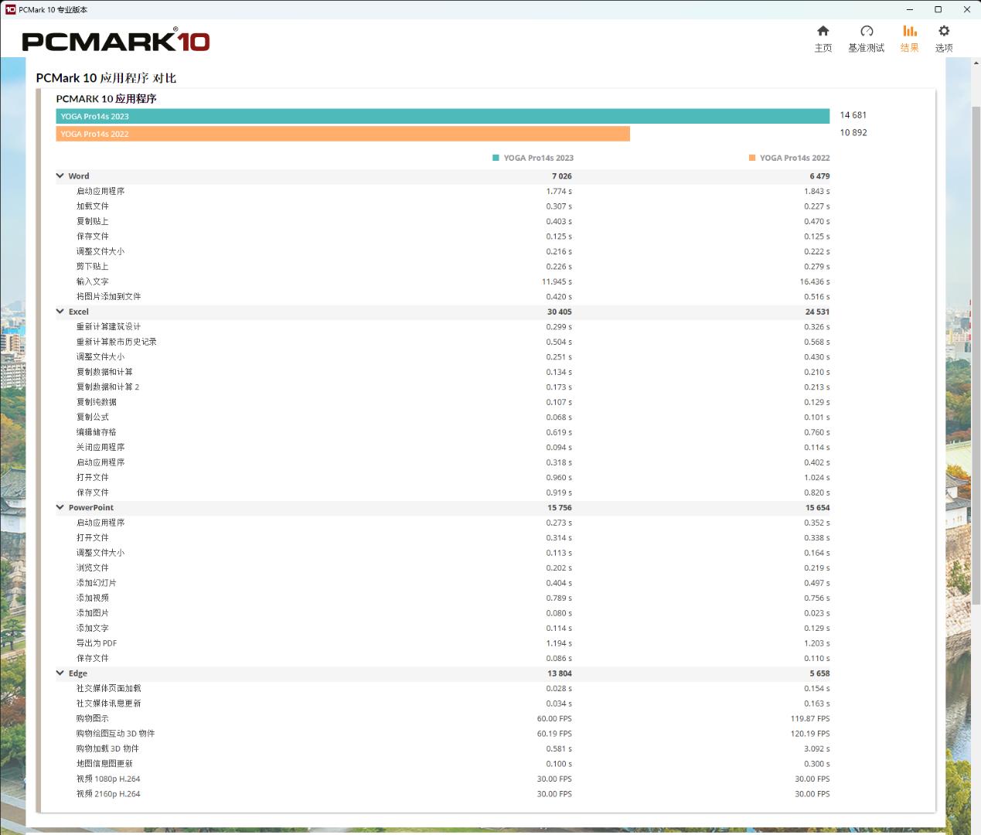Image resolution: width=981 pixels, height=835 pixels.
Task: Click the overall score 10 892
Action: [853, 133]
